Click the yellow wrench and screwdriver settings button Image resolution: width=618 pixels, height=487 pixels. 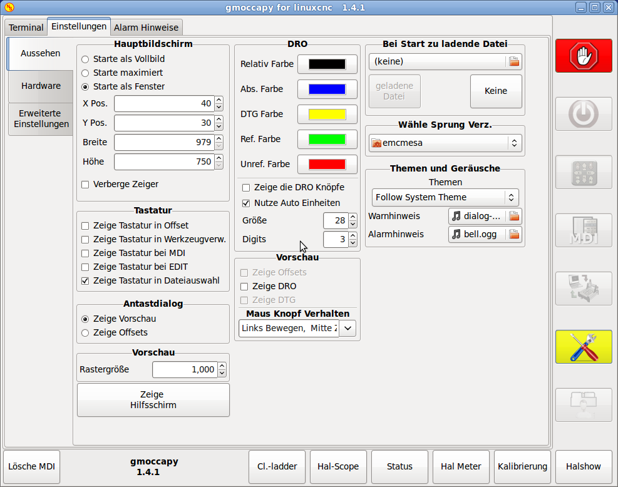pos(584,347)
